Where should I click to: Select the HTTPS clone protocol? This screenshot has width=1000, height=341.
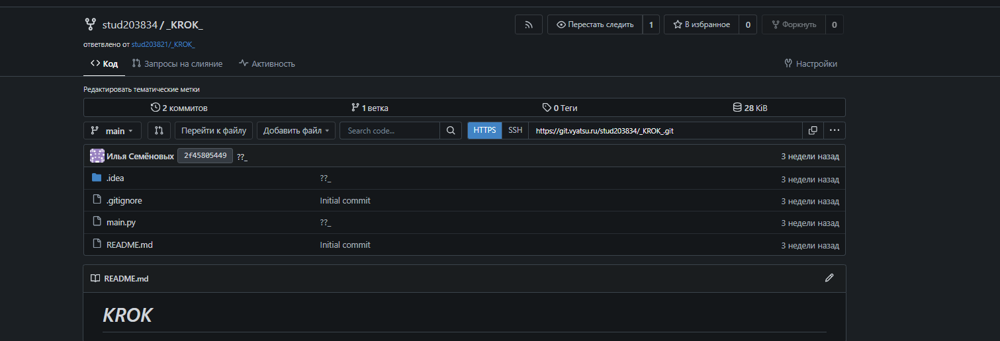(484, 131)
